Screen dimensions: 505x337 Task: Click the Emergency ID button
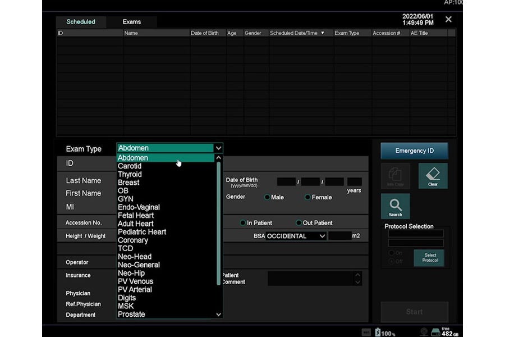(x=414, y=151)
